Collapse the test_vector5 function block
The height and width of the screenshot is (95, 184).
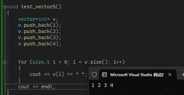coord(5,7)
